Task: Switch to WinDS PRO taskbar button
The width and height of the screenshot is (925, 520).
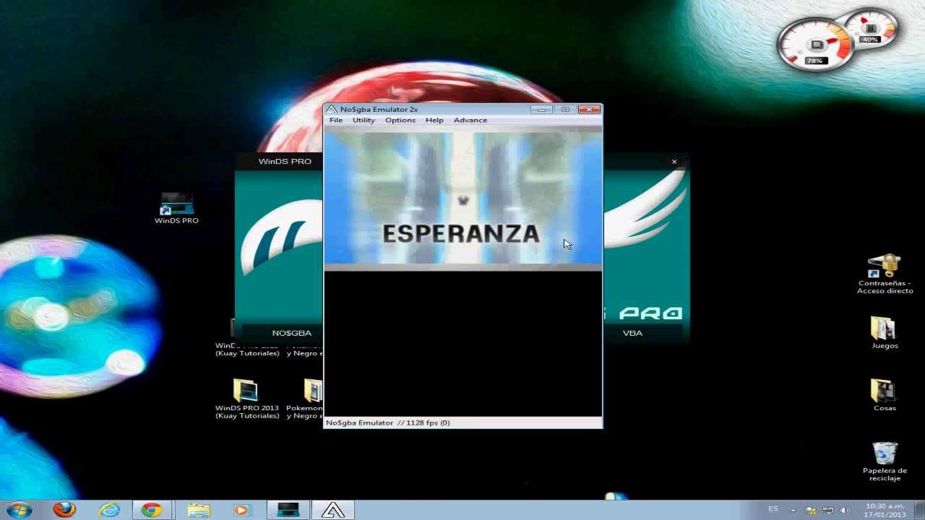Action: pos(288,510)
